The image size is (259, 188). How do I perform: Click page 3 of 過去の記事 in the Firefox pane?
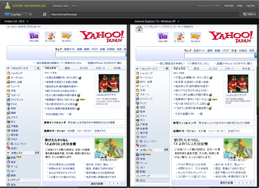click(114, 184)
